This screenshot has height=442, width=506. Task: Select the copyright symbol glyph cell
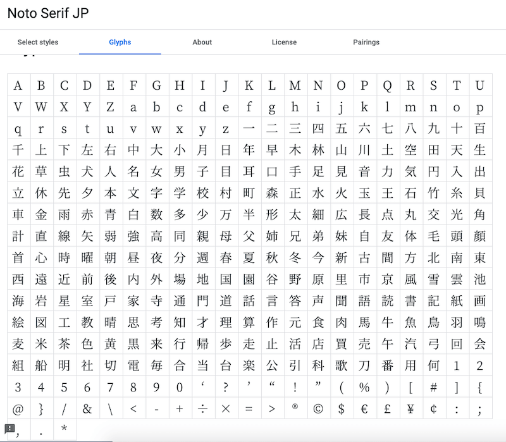click(x=319, y=408)
